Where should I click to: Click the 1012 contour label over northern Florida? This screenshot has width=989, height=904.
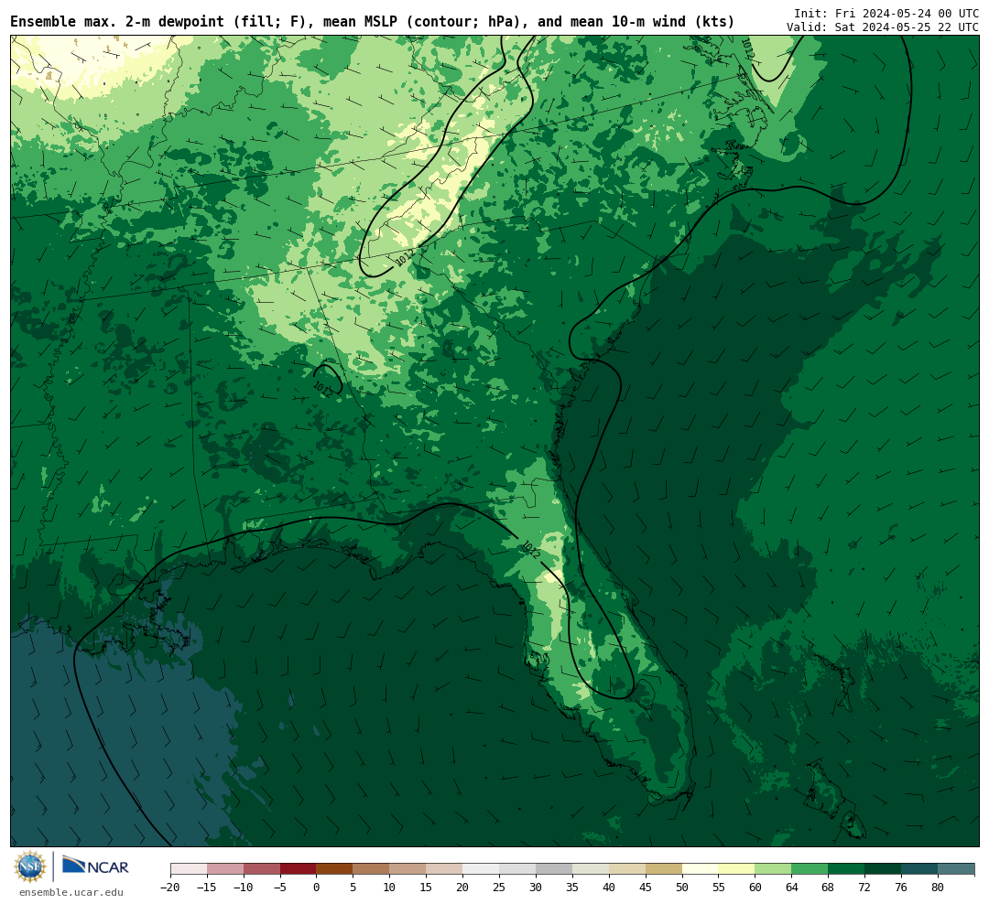(x=530, y=550)
